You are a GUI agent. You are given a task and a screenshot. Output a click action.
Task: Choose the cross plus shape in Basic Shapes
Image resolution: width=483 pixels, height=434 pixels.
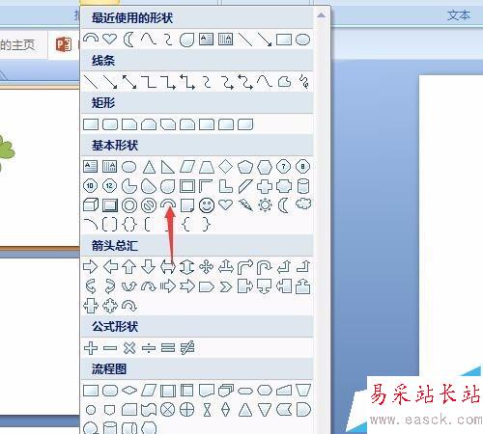pyautogui.click(x=265, y=186)
